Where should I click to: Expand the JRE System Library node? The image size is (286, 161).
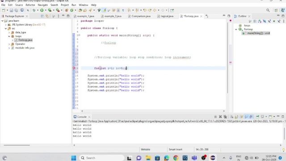tap(6, 25)
